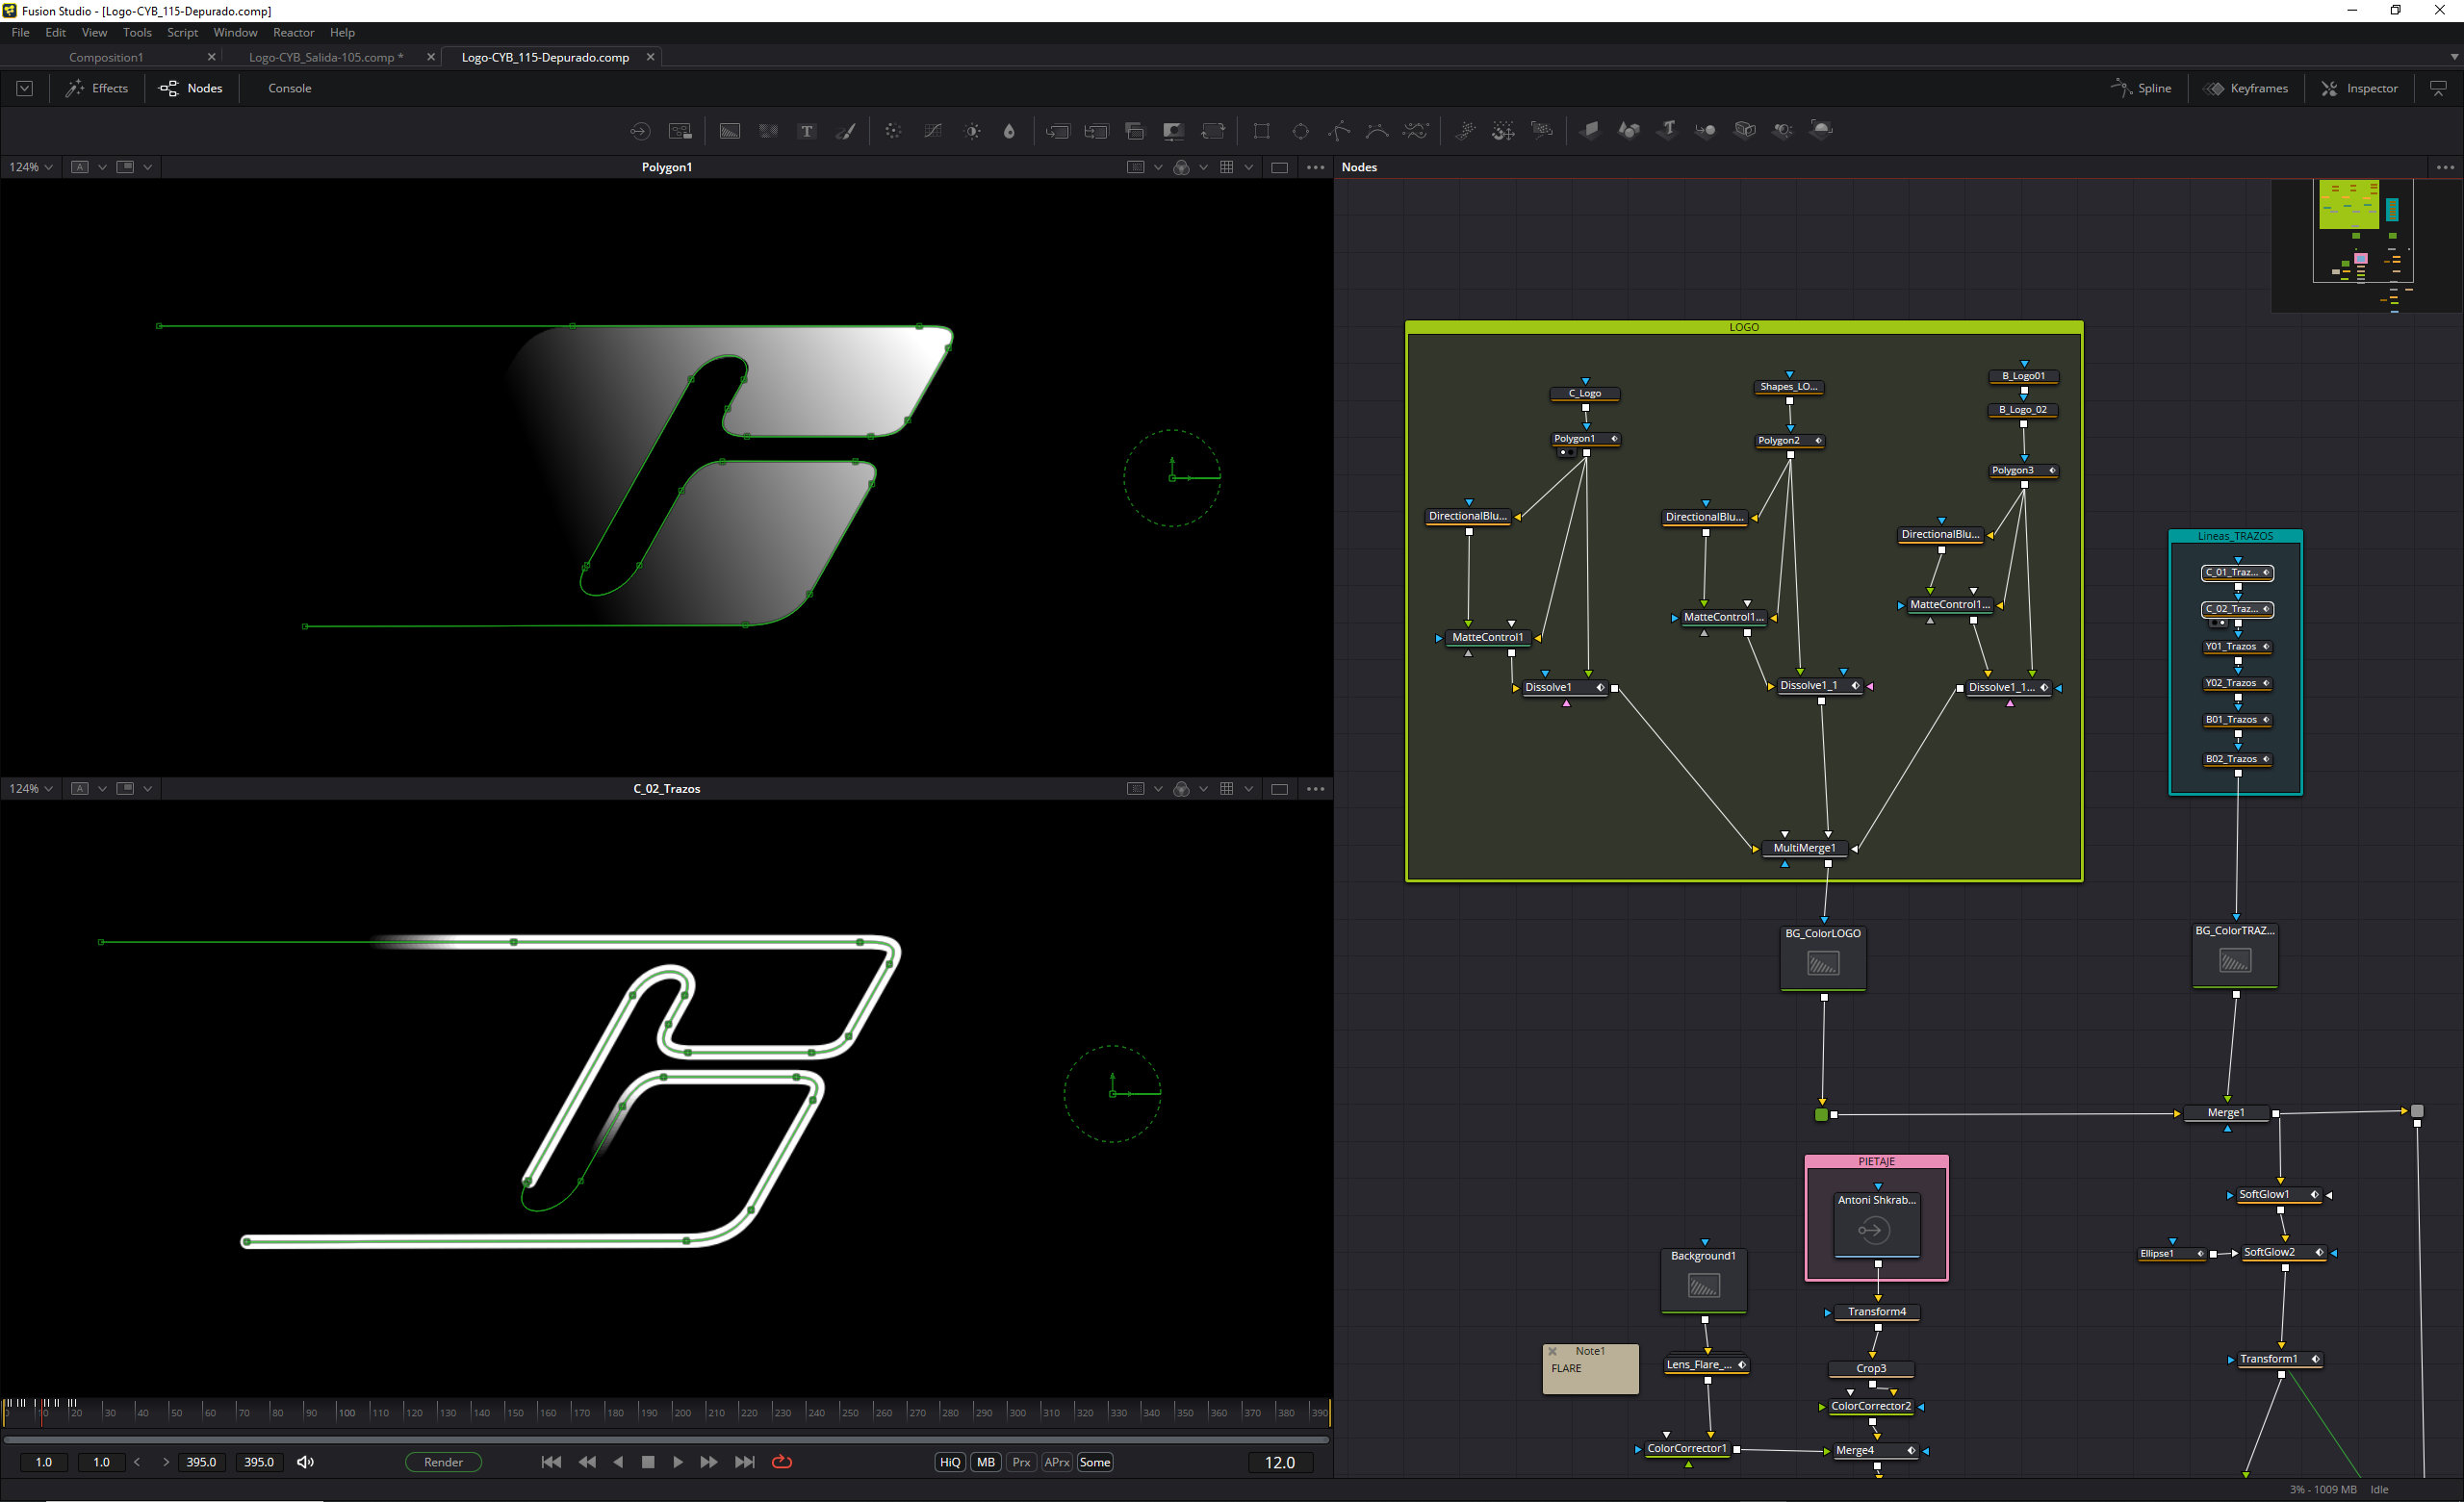
Task: Toggle MB motion blur button
Action: [986, 1462]
